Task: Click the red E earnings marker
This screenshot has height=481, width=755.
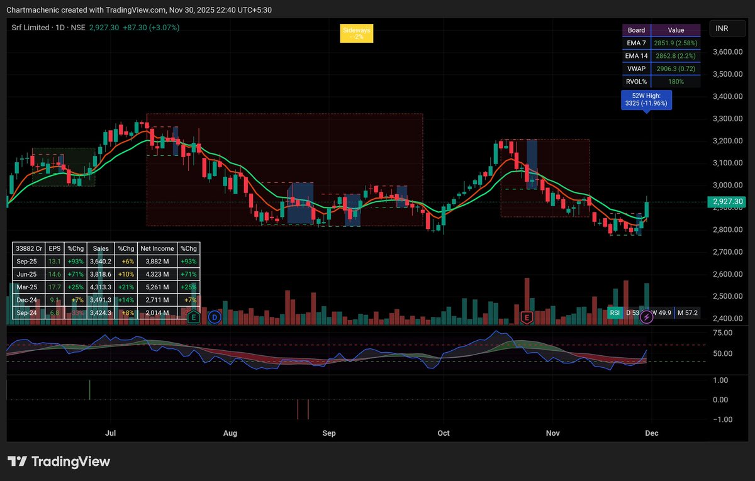Action: pyautogui.click(x=527, y=317)
